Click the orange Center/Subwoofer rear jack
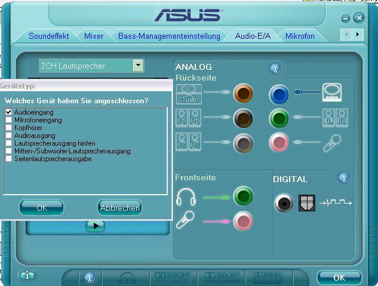 click(243, 93)
